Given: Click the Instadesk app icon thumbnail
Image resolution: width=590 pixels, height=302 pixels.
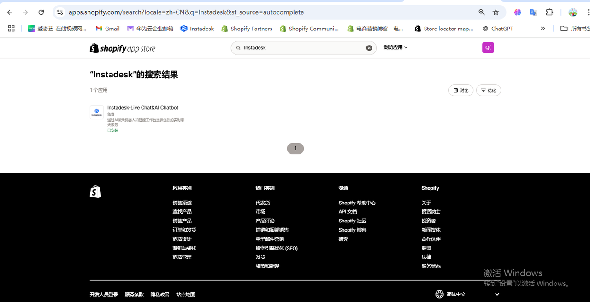Looking at the screenshot, I should tap(97, 112).
